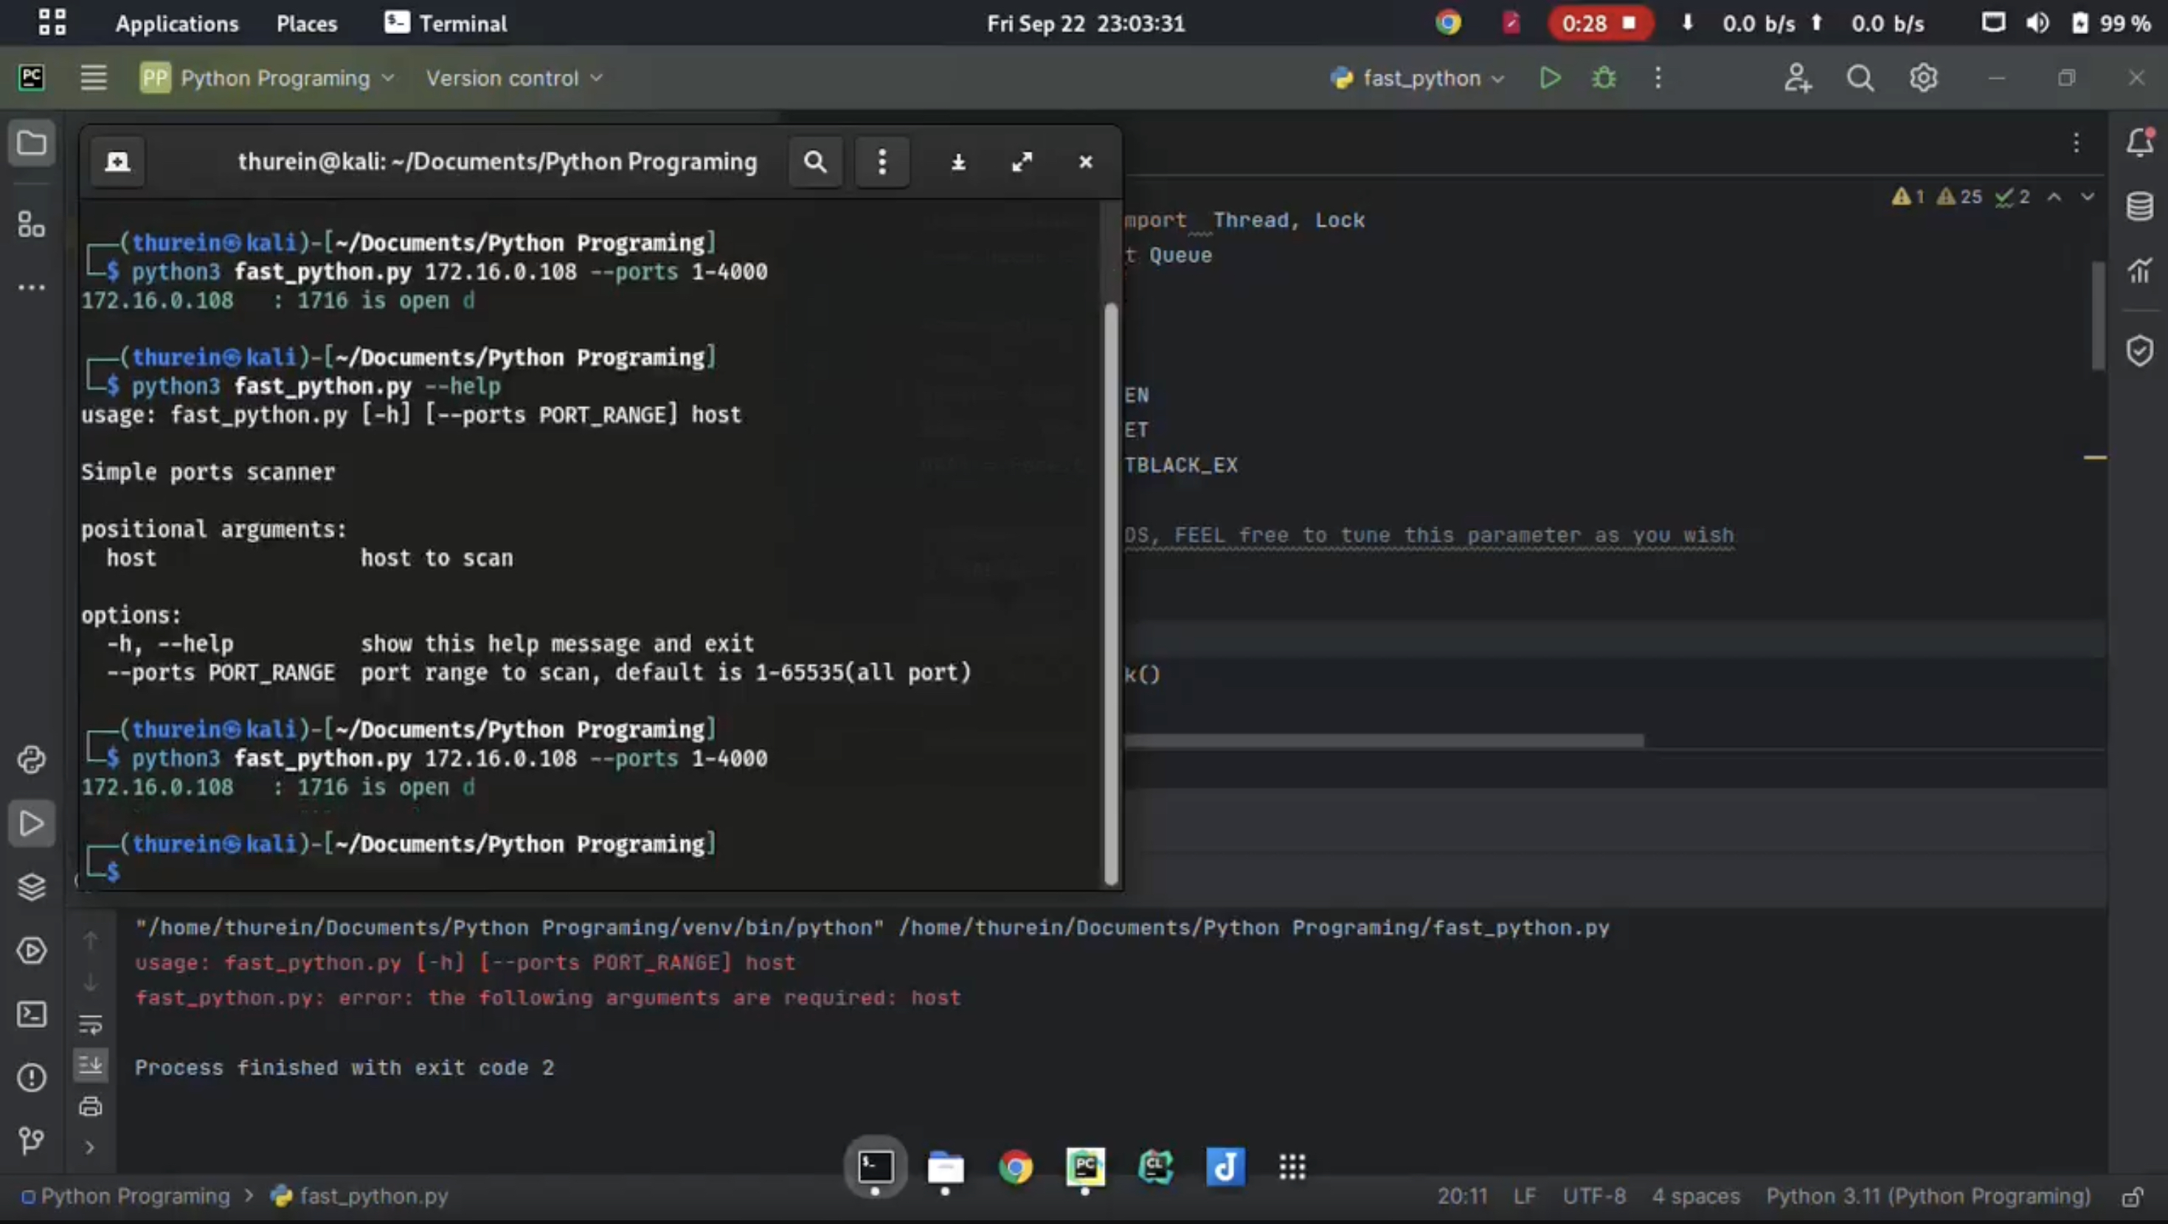Print Run console output
The height and width of the screenshot is (1224, 2168).
[x=90, y=1106]
